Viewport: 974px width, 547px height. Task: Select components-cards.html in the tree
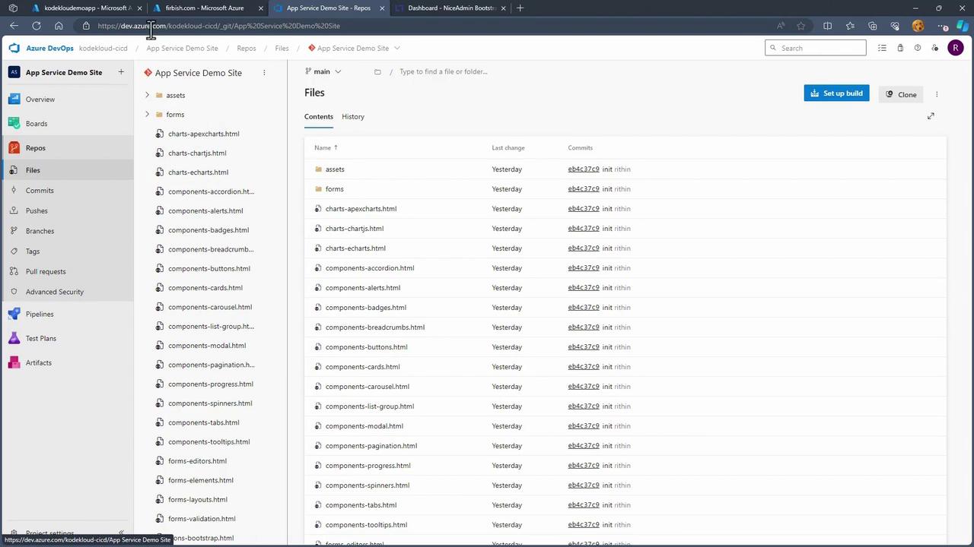[205, 287]
